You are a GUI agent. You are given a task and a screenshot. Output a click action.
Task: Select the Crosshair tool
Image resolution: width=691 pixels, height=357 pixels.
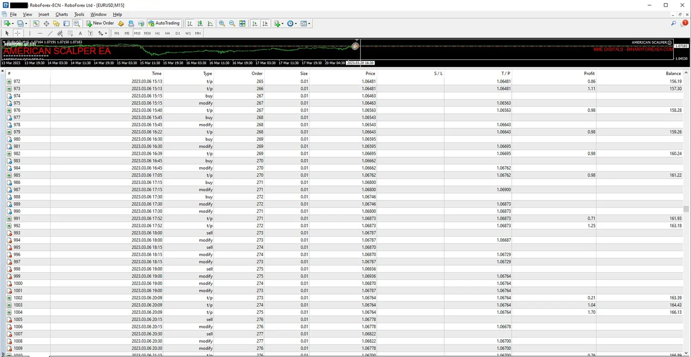click(17, 33)
